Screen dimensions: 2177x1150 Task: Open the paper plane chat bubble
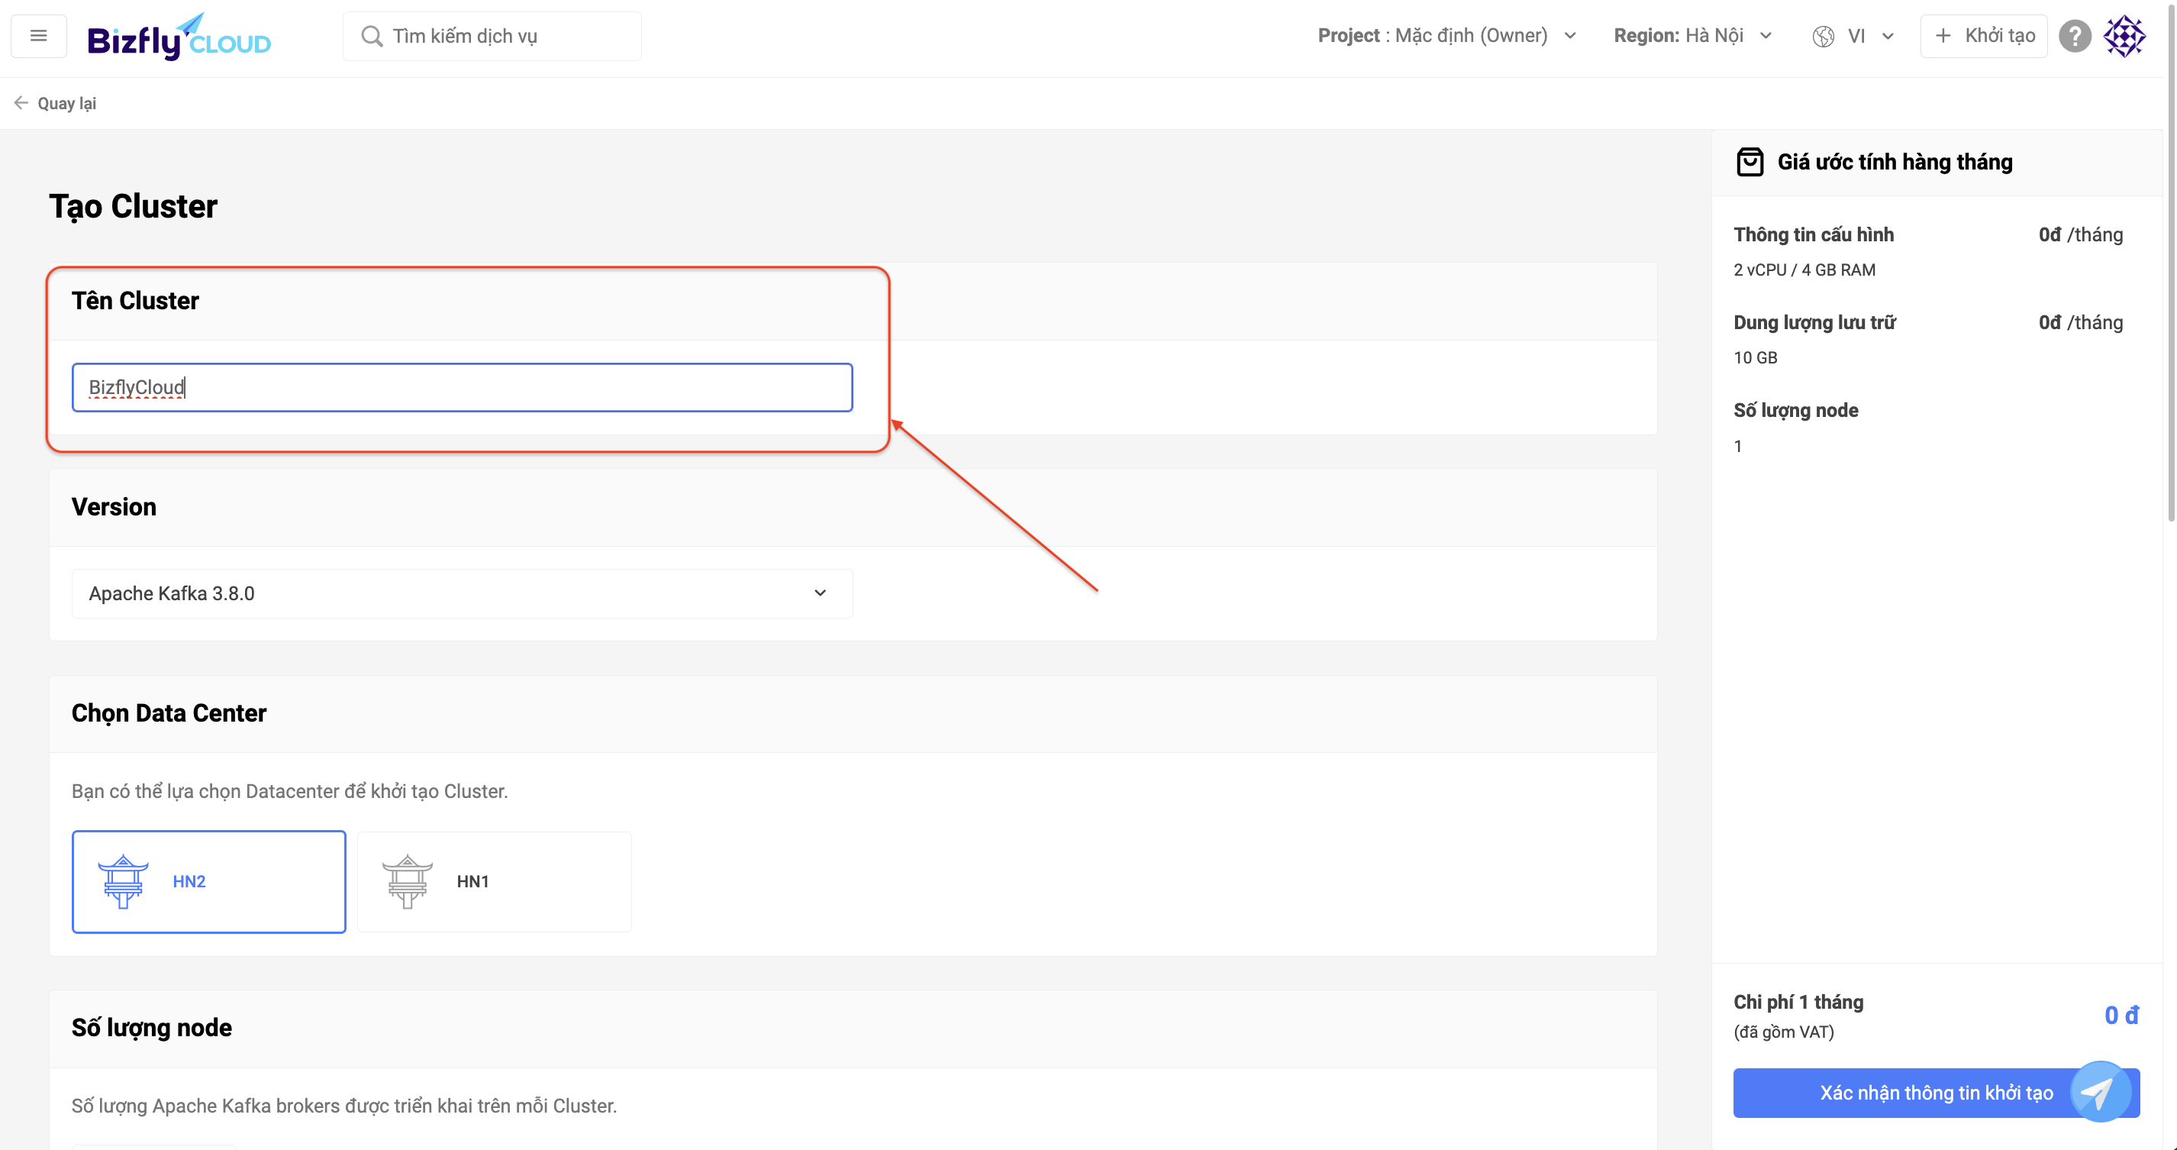(x=2099, y=1092)
